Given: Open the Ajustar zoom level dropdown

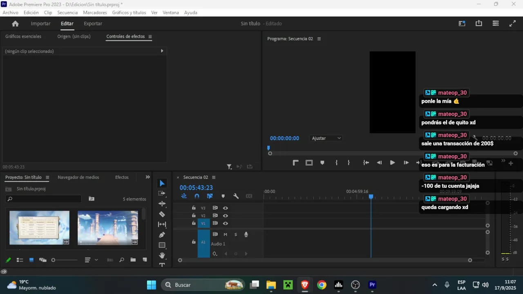Looking at the screenshot, I should click(x=326, y=138).
